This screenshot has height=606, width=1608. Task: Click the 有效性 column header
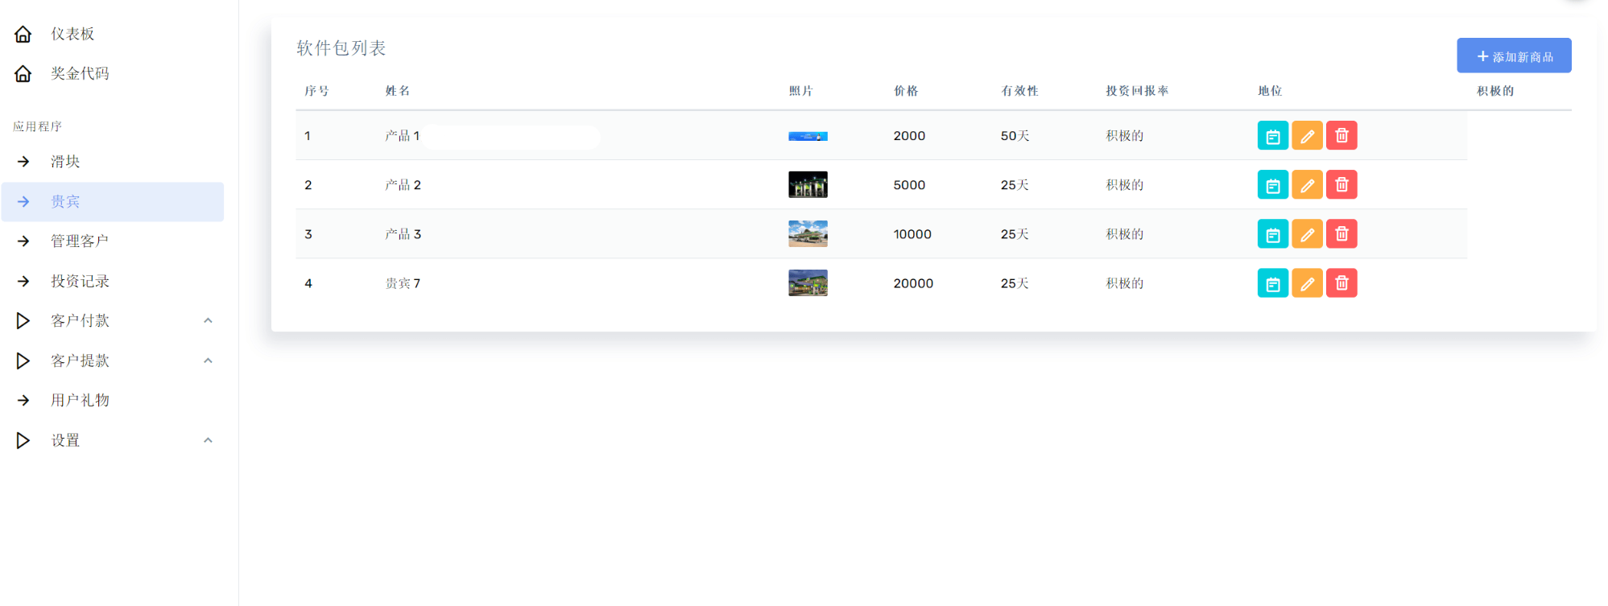pyautogui.click(x=1019, y=91)
